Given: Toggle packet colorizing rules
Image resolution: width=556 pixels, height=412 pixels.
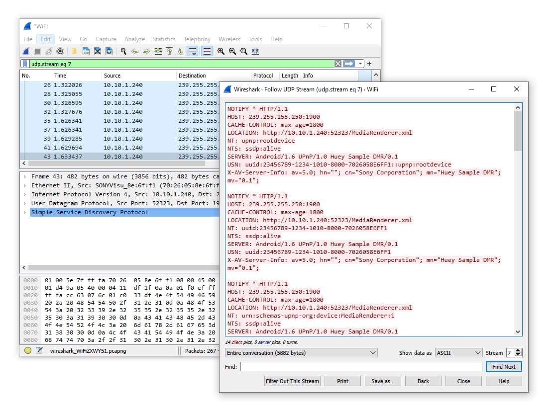Looking at the screenshot, I should pyautogui.click(x=207, y=51).
